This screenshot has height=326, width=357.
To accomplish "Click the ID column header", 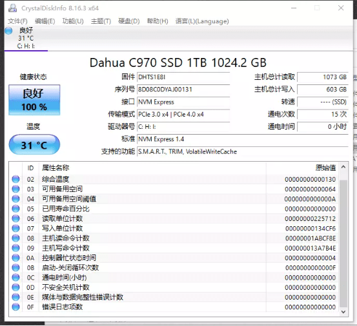I will pyautogui.click(x=31, y=168).
